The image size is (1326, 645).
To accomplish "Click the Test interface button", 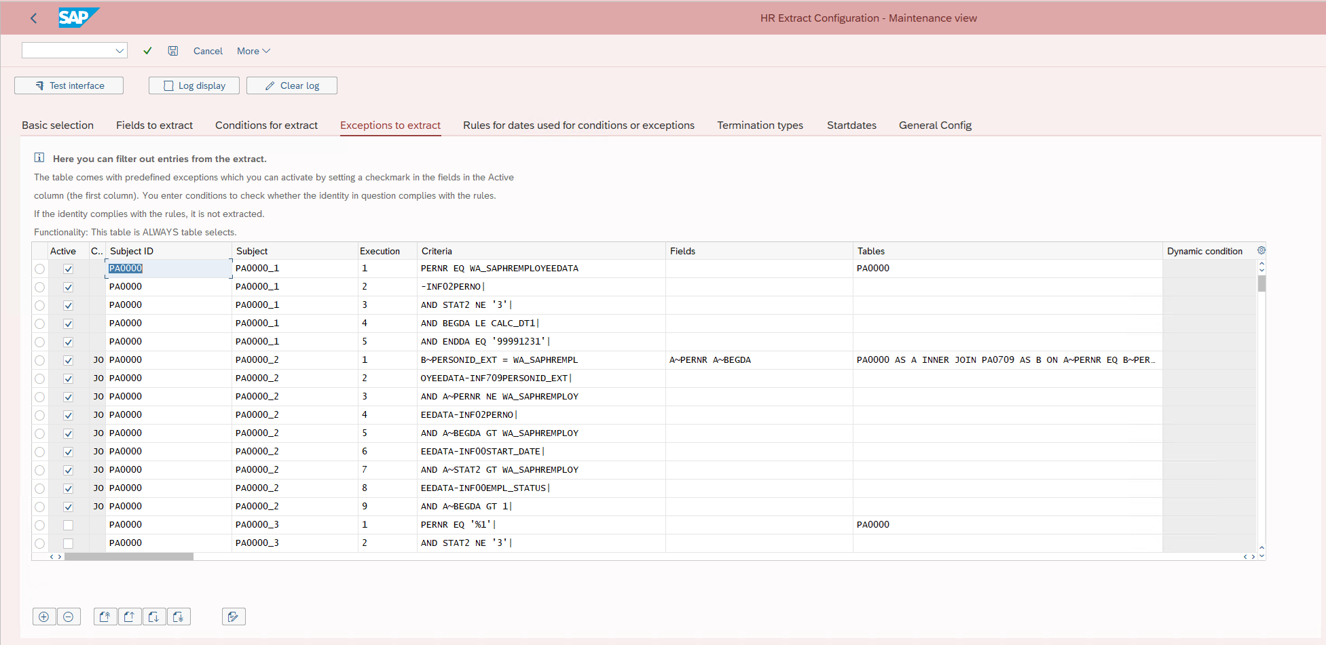I will point(69,85).
